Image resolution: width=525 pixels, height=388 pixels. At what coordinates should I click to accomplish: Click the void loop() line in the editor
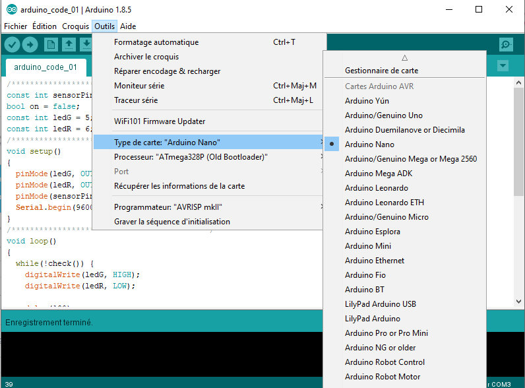[32, 241]
